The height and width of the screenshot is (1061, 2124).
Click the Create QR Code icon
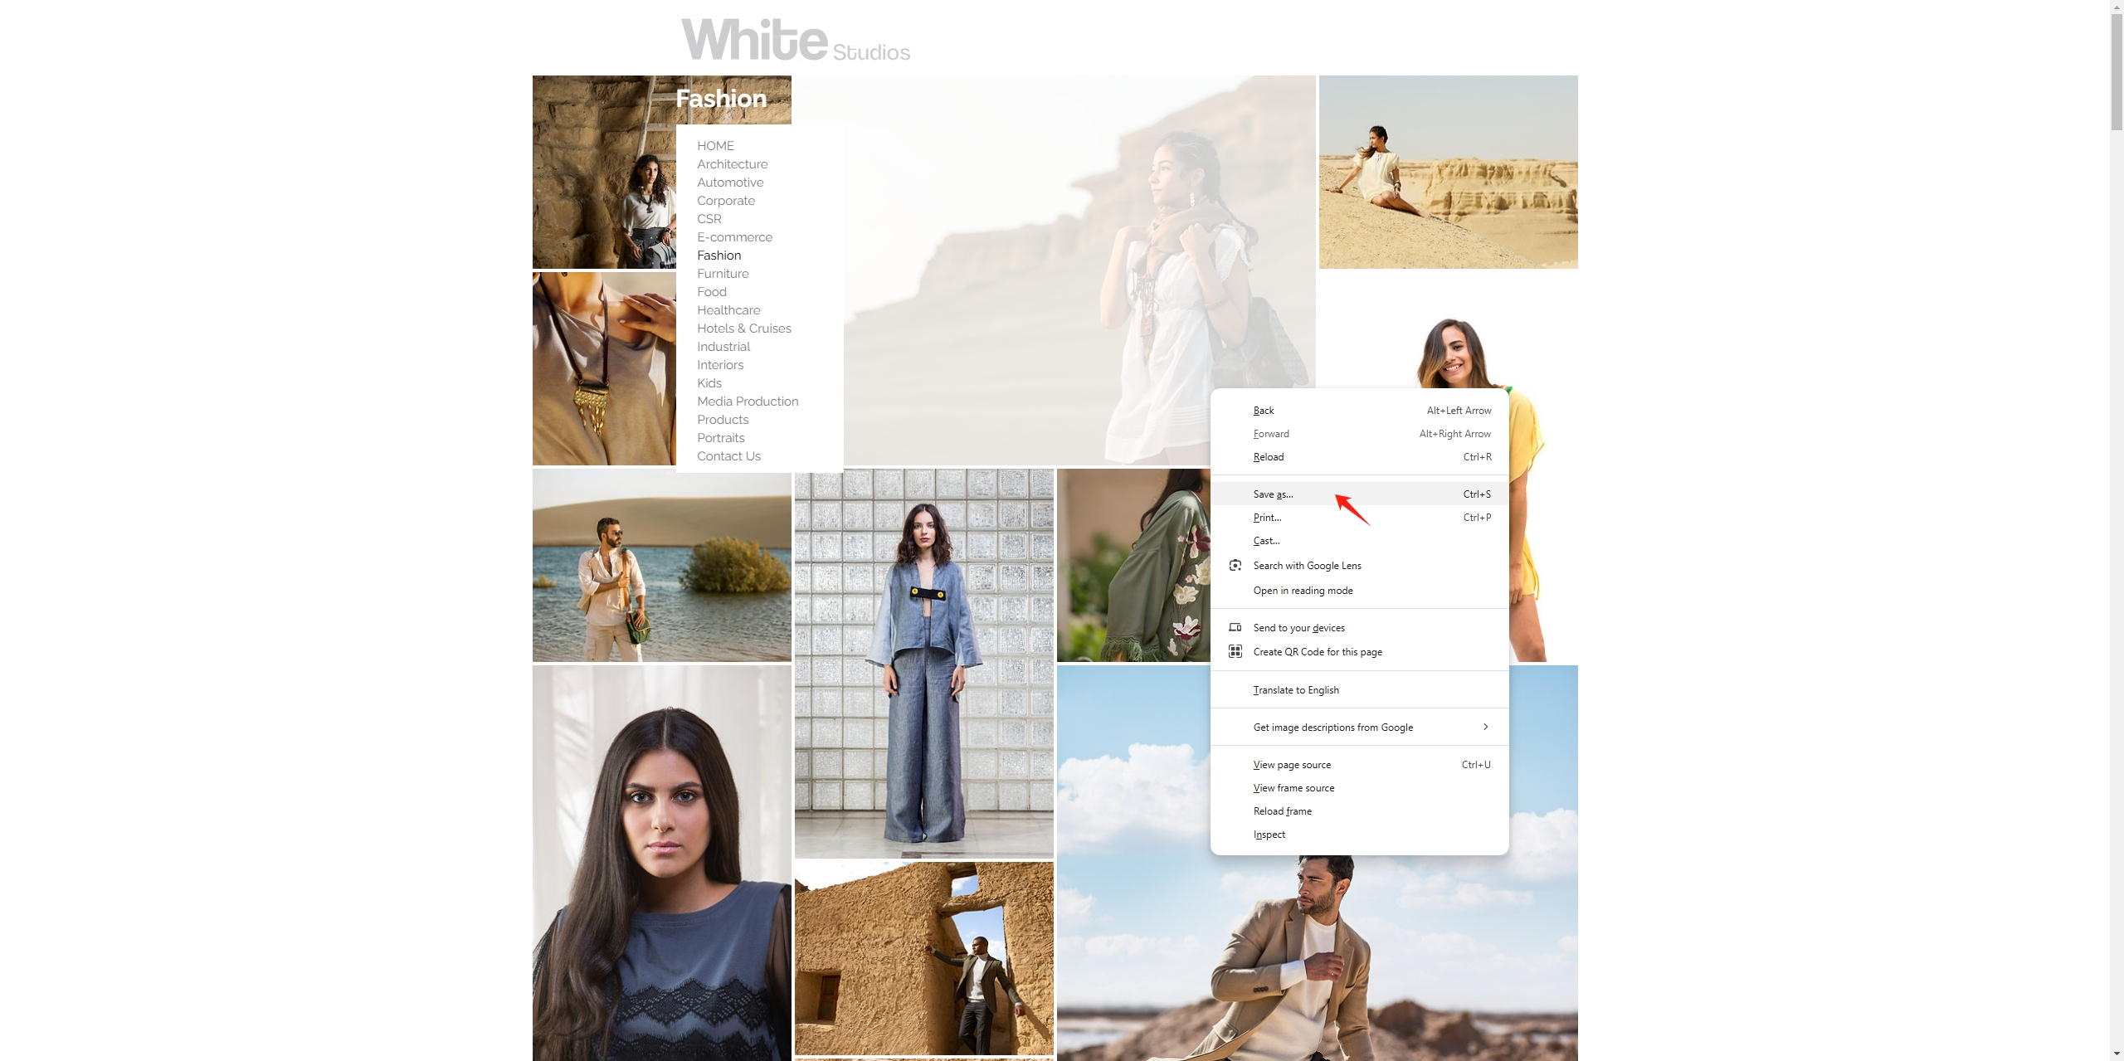click(x=1235, y=652)
